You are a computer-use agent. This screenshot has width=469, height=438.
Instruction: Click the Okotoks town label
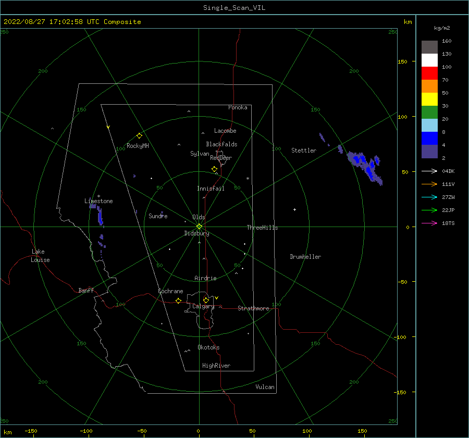(x=208, y=347)
